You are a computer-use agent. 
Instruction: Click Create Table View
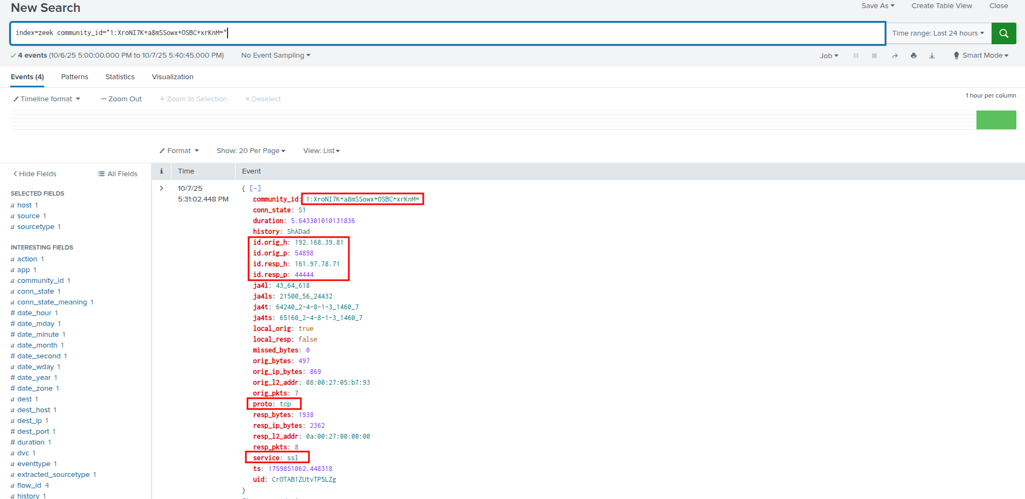point(941,6)
